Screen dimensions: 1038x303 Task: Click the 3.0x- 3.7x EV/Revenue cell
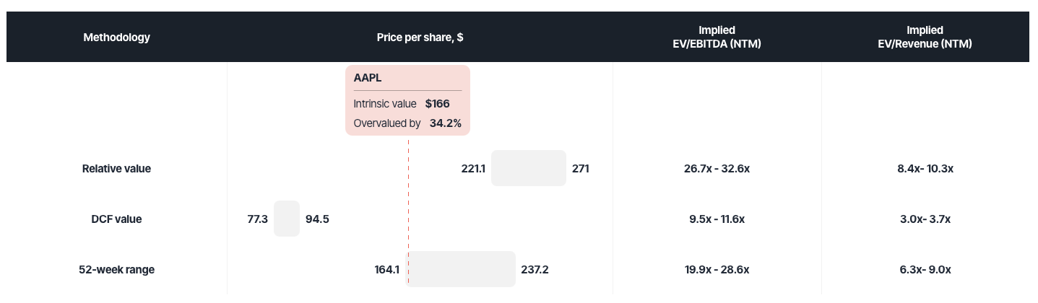click(x=925, y=219)
